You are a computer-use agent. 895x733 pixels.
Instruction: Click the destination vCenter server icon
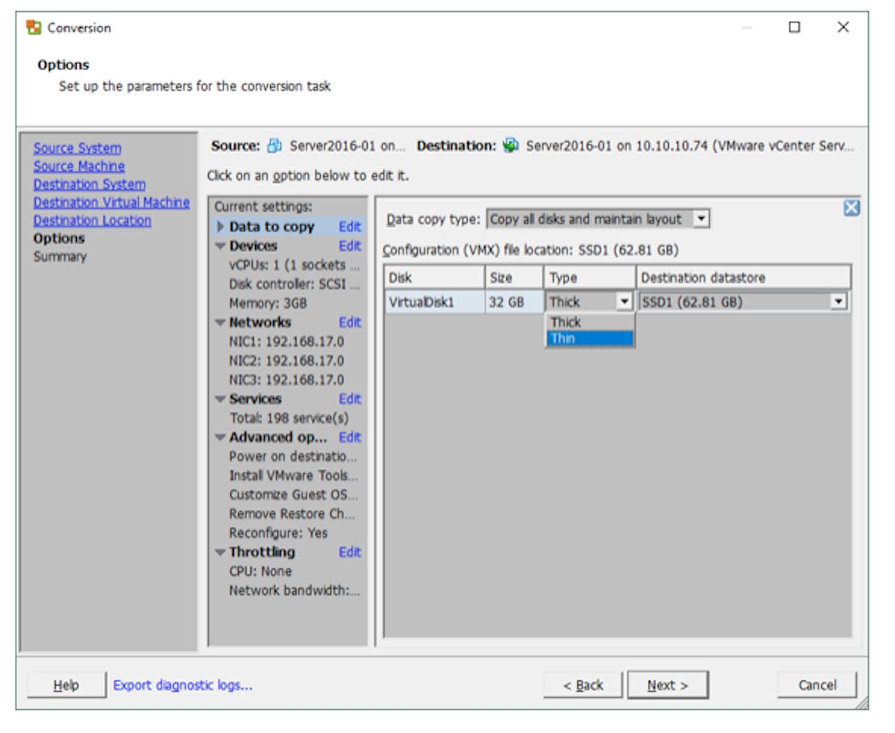(511, 146)
